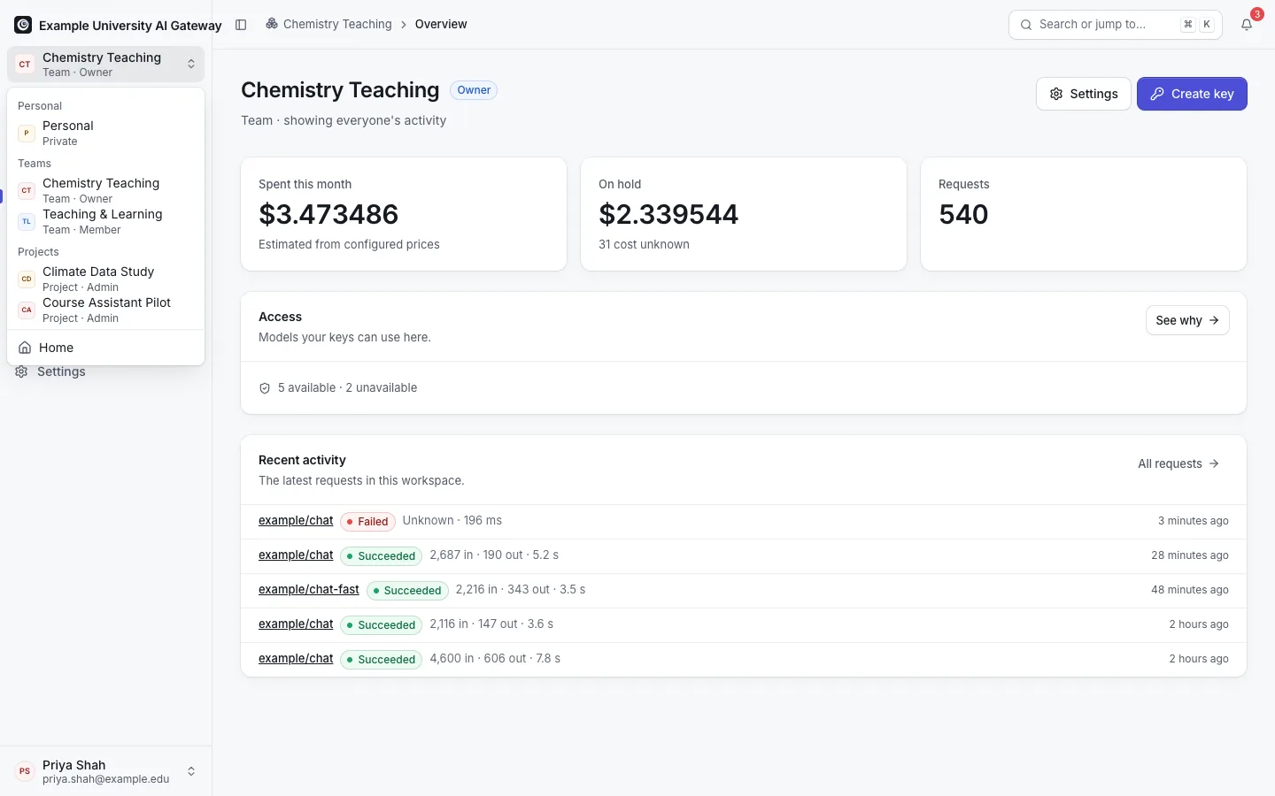The image size is (1275, 796).
Task: Click See why in Access card
Action: 1187,320
